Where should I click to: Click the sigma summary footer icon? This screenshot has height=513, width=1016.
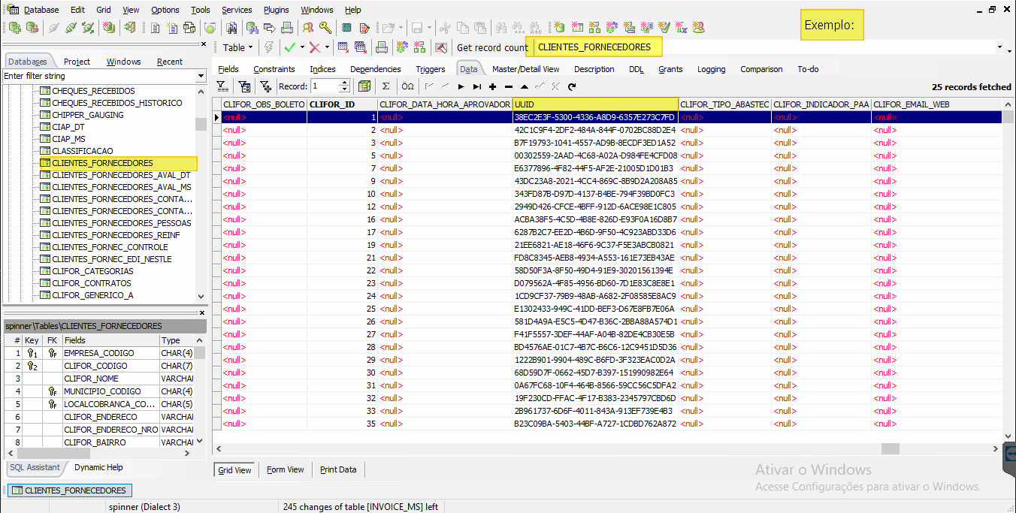click(x=386, y=86)
